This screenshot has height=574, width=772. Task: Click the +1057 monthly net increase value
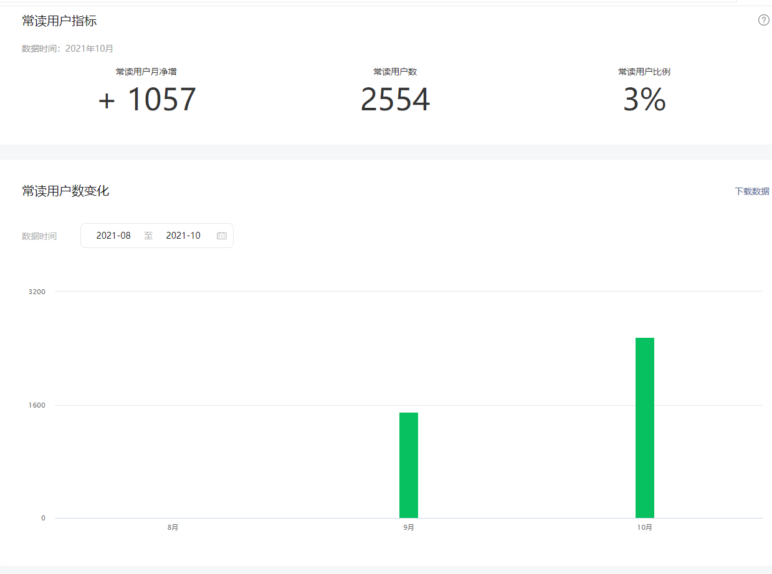click(x=147, y=100)
